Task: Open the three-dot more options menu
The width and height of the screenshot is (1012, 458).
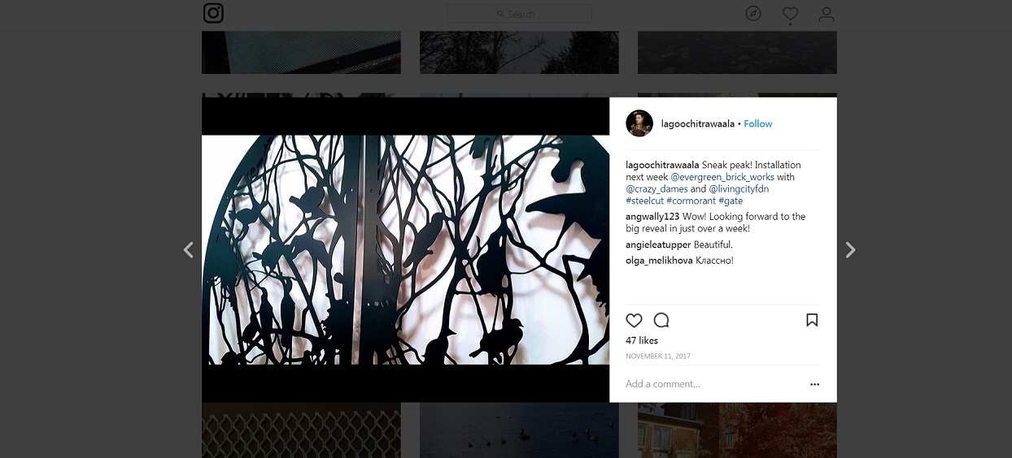Action: pos(814,384)
